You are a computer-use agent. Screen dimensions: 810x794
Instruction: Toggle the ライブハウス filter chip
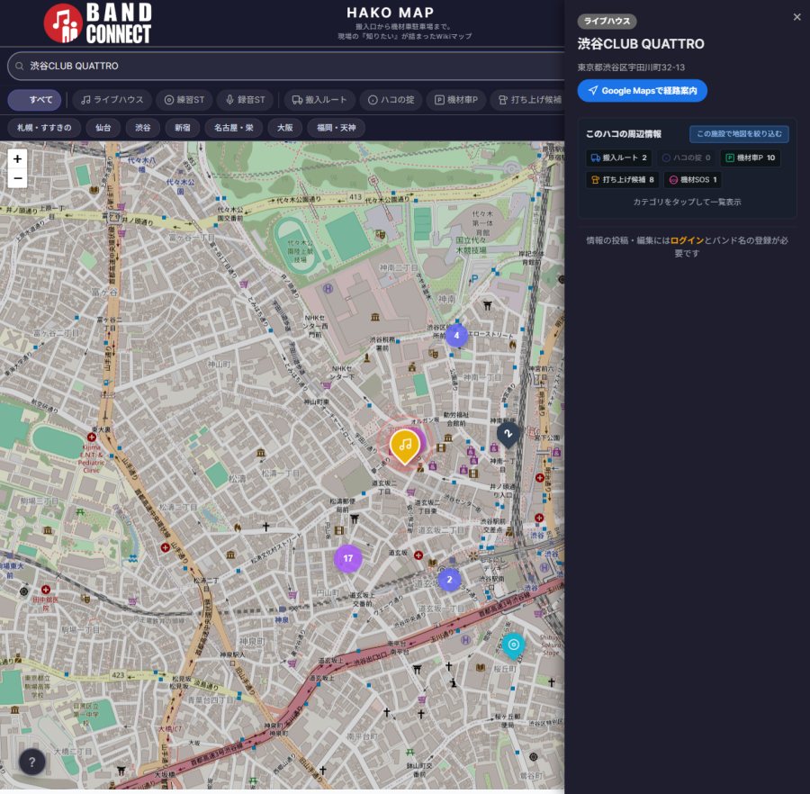[x=112, y=100]
